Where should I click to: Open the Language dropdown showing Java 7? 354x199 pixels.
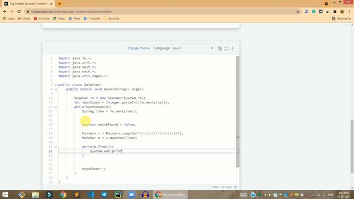(193, 48)
